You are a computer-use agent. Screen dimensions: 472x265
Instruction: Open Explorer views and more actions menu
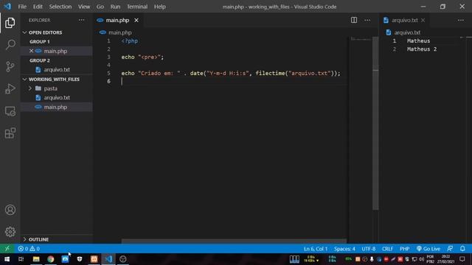(81, 20)
